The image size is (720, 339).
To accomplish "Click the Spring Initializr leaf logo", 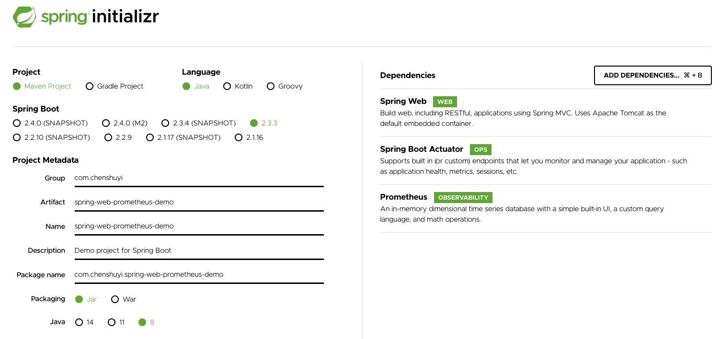I will pyautogui.click(x=24, y=17).
